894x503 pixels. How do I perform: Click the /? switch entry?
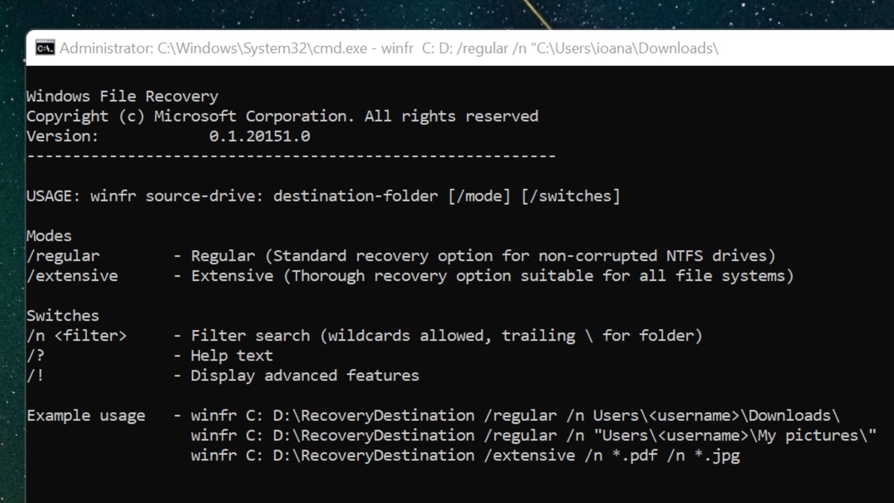tap(35, 356)
